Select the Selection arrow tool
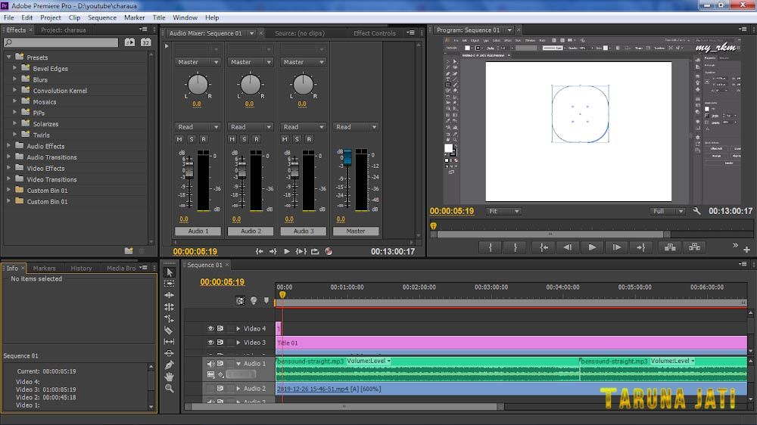 [170, 272]
